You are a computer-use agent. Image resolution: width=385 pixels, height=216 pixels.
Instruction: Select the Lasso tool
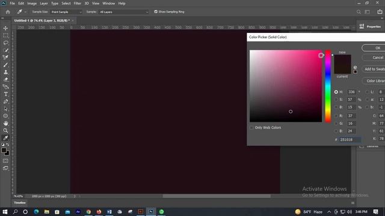[5, 43]
